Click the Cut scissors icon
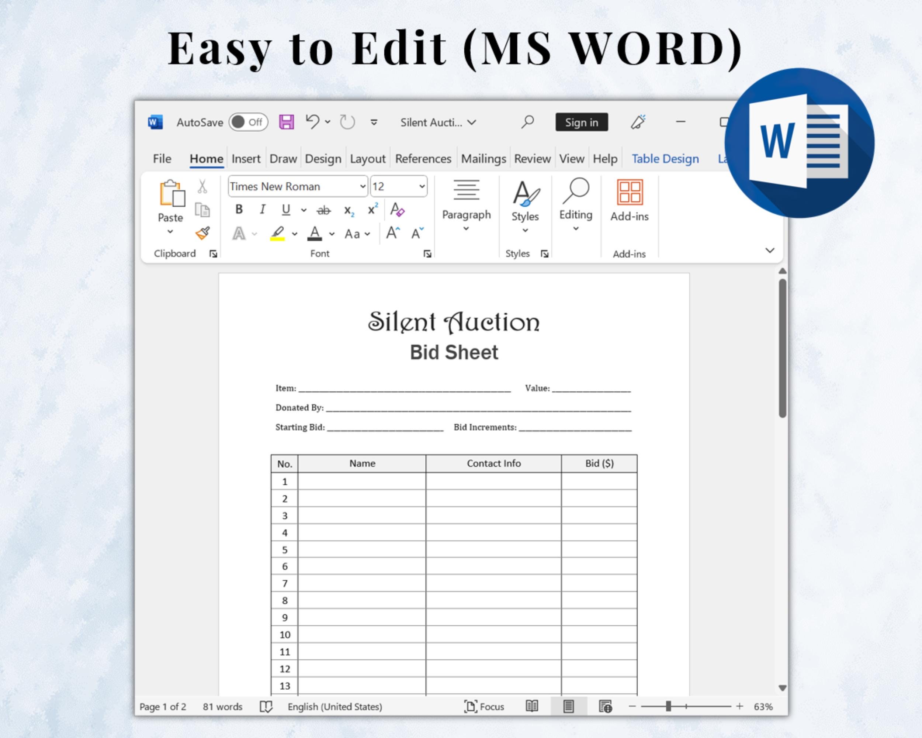This screenshot has height=738, width=922. point(202,187)
